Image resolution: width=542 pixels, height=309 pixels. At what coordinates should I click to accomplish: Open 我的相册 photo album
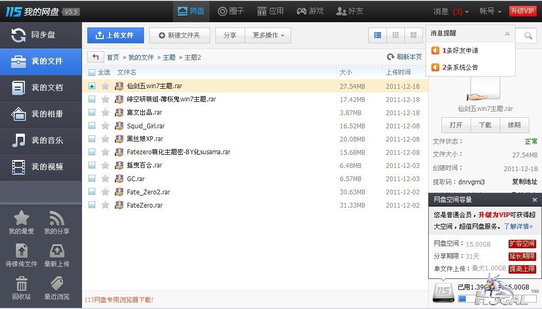[41, 114]
